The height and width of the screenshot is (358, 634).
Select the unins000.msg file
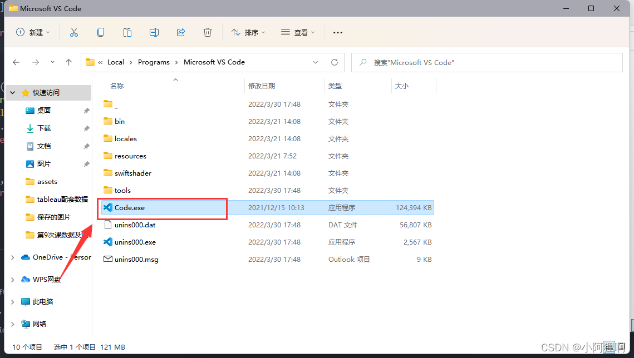(267, 259)
